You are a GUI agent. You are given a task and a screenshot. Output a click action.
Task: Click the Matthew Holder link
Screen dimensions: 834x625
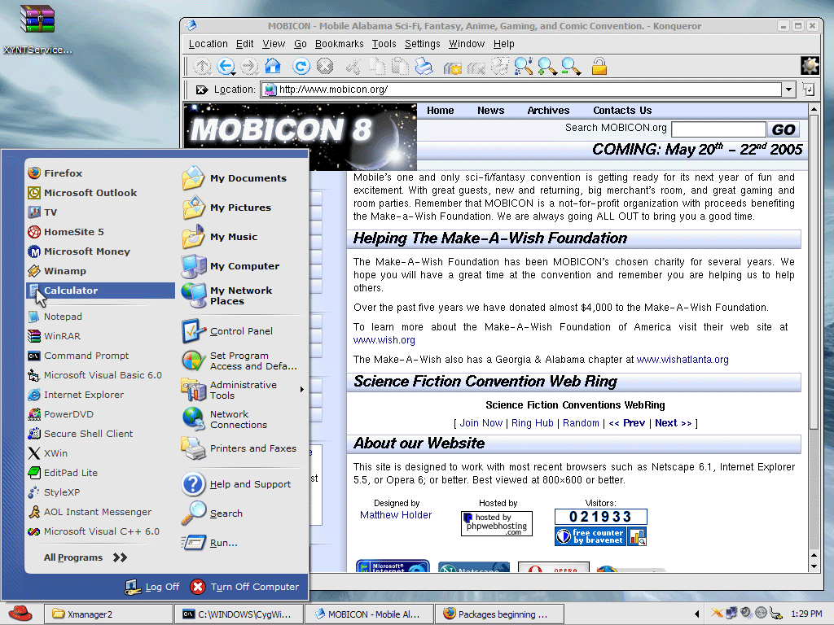[x=396, y=515]
